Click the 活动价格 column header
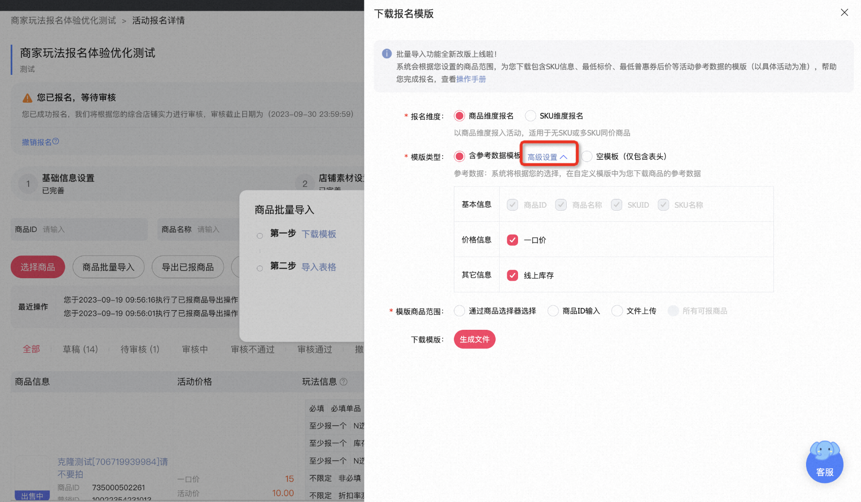Image resolution: width=861 pixels, height=502 pixels. point(195,382)
